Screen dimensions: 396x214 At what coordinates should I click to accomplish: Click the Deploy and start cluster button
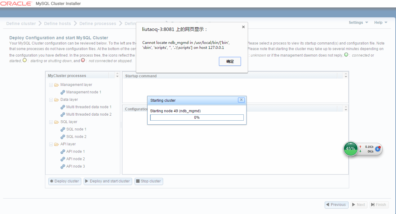(108, 181)
